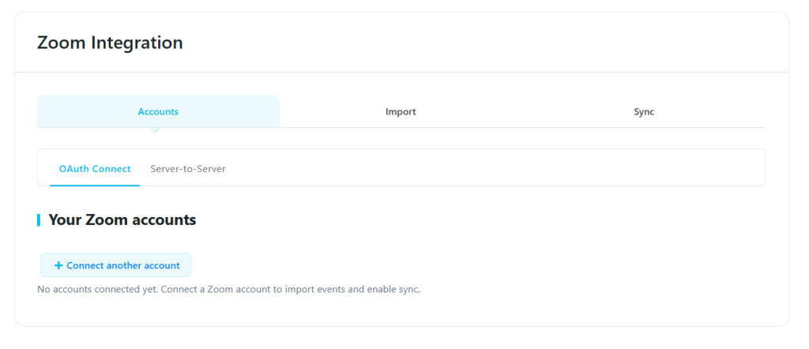
Task: Select the OAuth Connect sub-tab
Action: (95, 168)
